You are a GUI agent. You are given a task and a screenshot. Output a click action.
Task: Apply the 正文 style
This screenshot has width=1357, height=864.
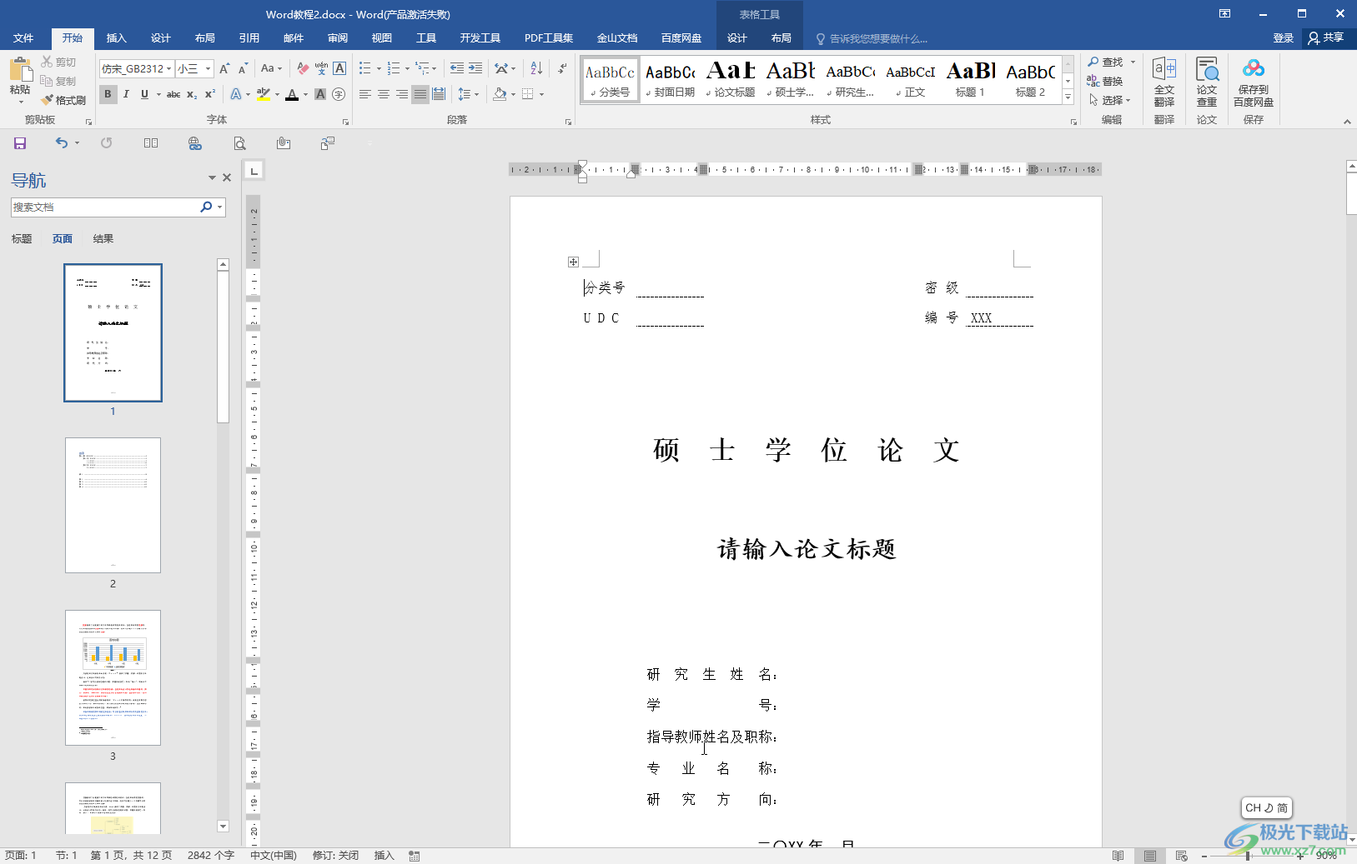tap(910, 80)
